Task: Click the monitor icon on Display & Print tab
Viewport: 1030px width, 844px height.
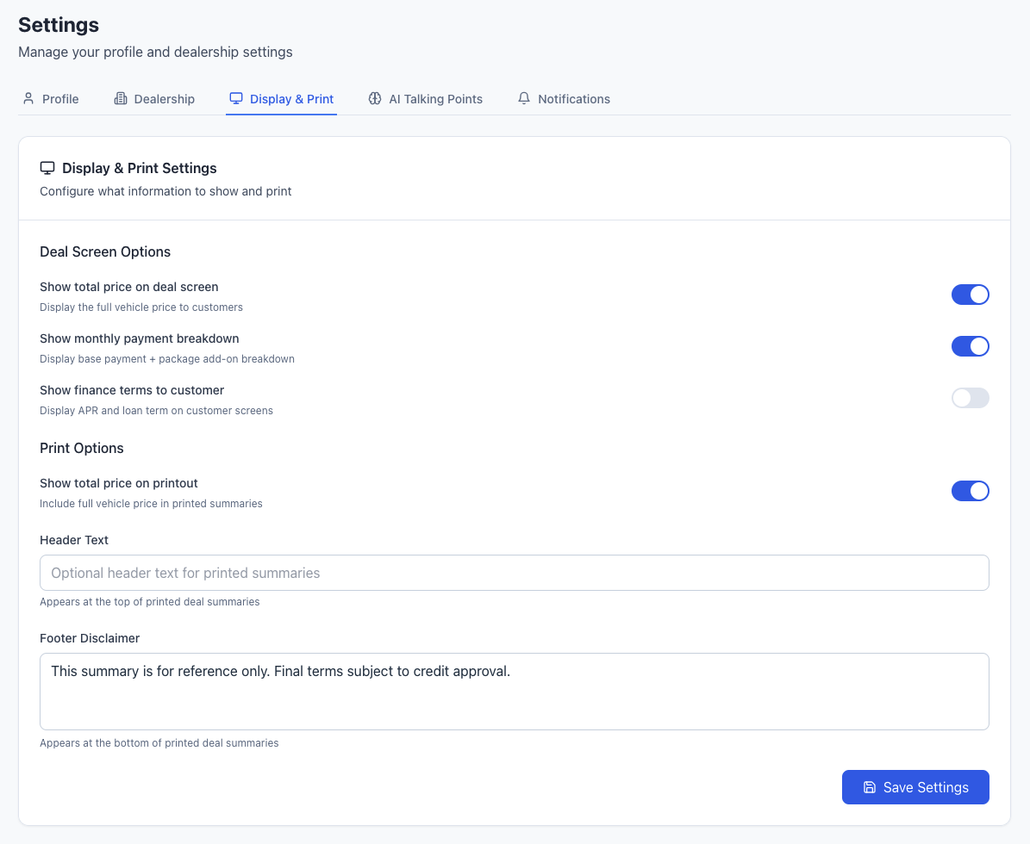Action: [x=236, y=99]
